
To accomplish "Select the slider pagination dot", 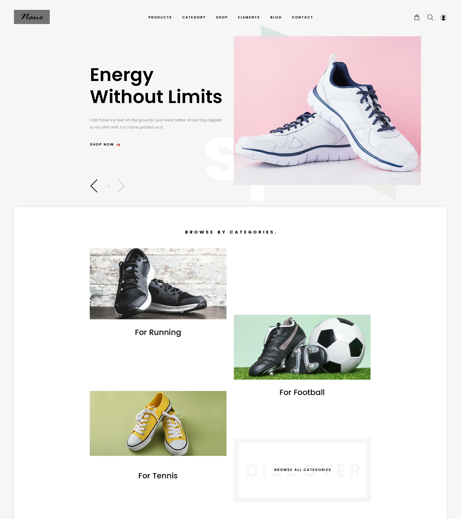I will (109, 186).
